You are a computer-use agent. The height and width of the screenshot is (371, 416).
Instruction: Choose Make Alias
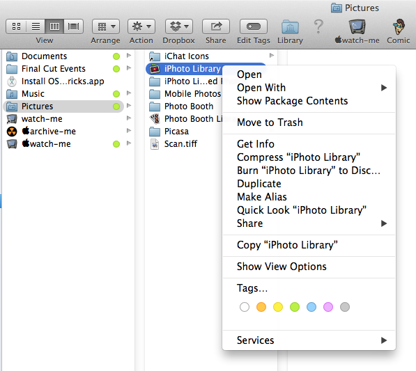309,197
